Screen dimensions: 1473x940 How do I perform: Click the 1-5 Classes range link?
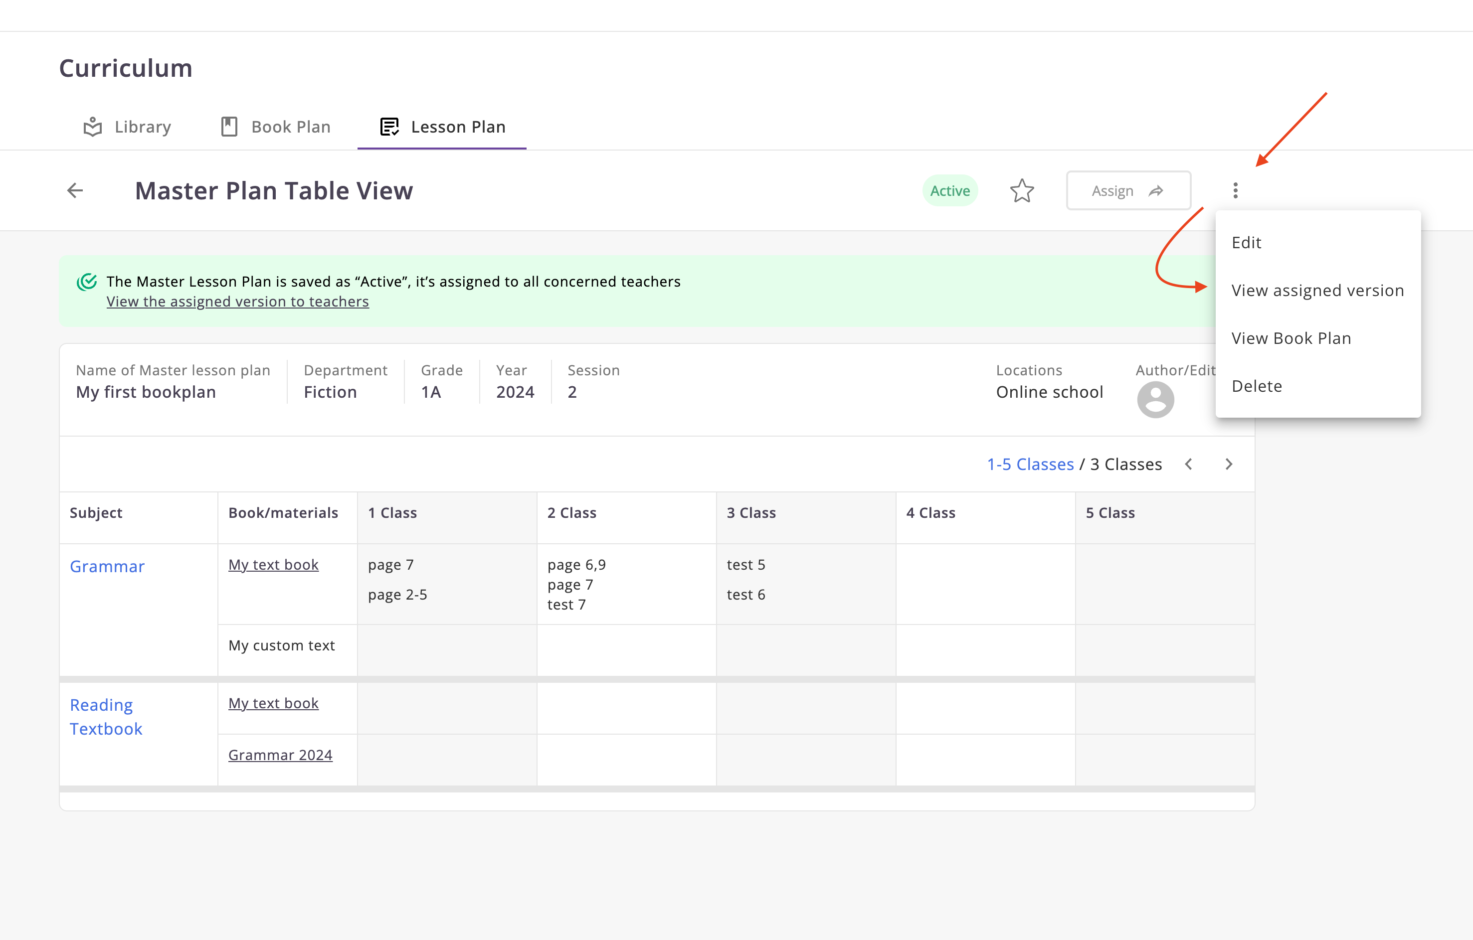[x=1030, y=464]
